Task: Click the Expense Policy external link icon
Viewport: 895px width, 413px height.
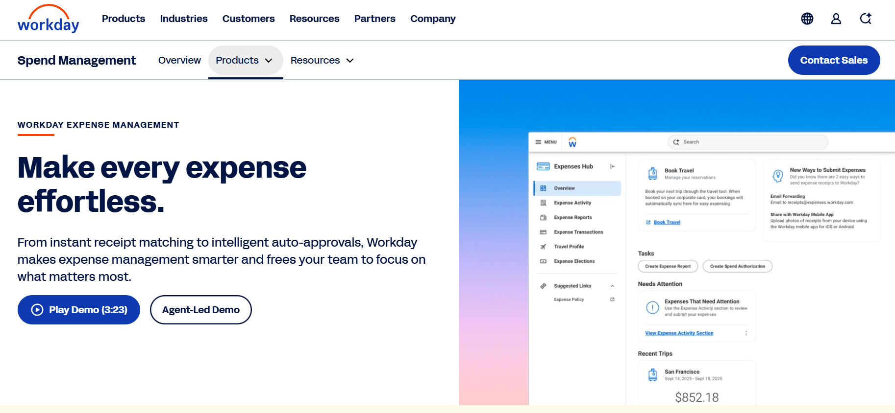Action: [x=612, y=299]
